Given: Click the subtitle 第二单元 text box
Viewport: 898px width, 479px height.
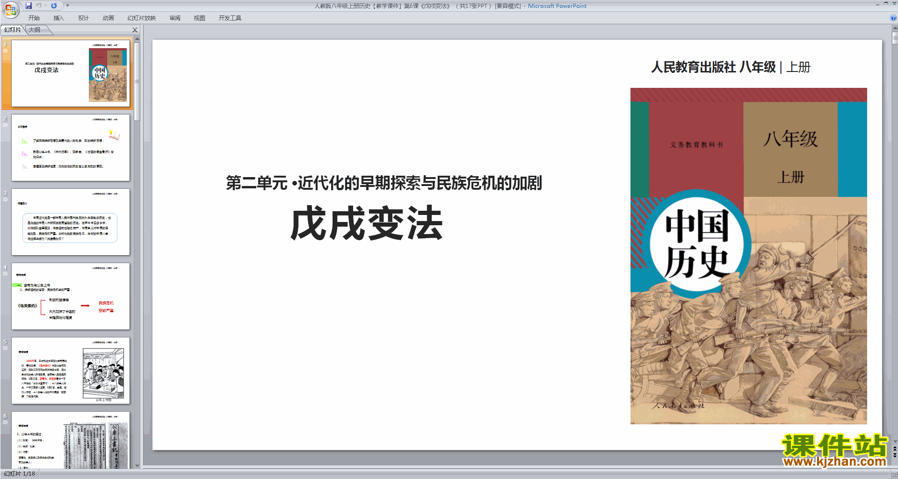Looking at the screenshot, I should click(384, 183).
